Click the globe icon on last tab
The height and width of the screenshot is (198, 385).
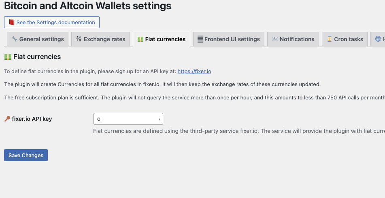coord(378,39)
